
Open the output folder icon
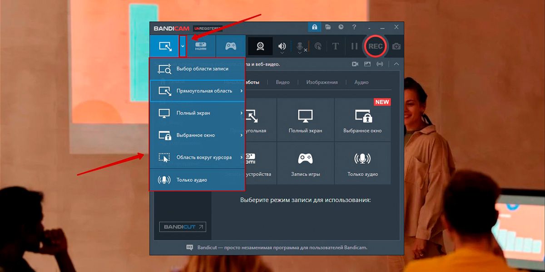tap(328, 27)
